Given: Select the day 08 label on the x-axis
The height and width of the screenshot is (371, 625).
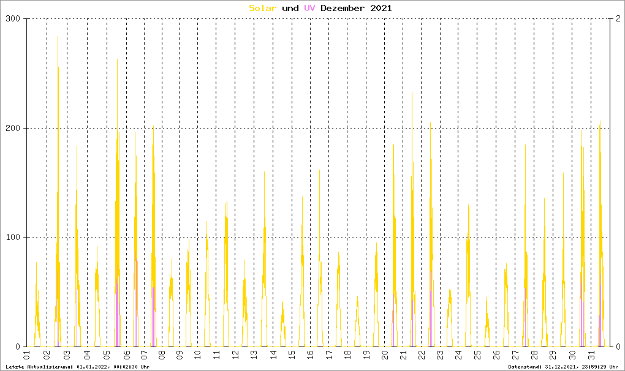Looking at the screenshot, I should [x=161, y=355].
